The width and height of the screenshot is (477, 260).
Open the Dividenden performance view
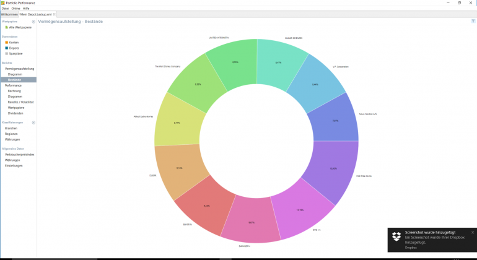pyautogui.click(x=15, y=113)
